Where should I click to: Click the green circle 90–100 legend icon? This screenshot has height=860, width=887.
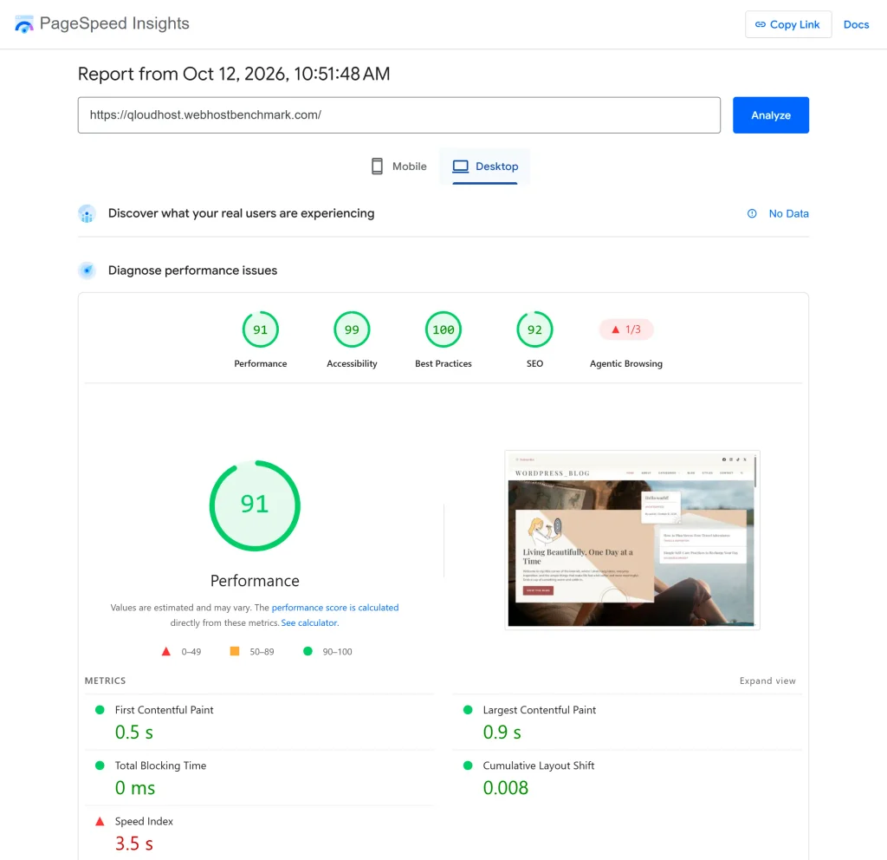(x=308, y=651)
